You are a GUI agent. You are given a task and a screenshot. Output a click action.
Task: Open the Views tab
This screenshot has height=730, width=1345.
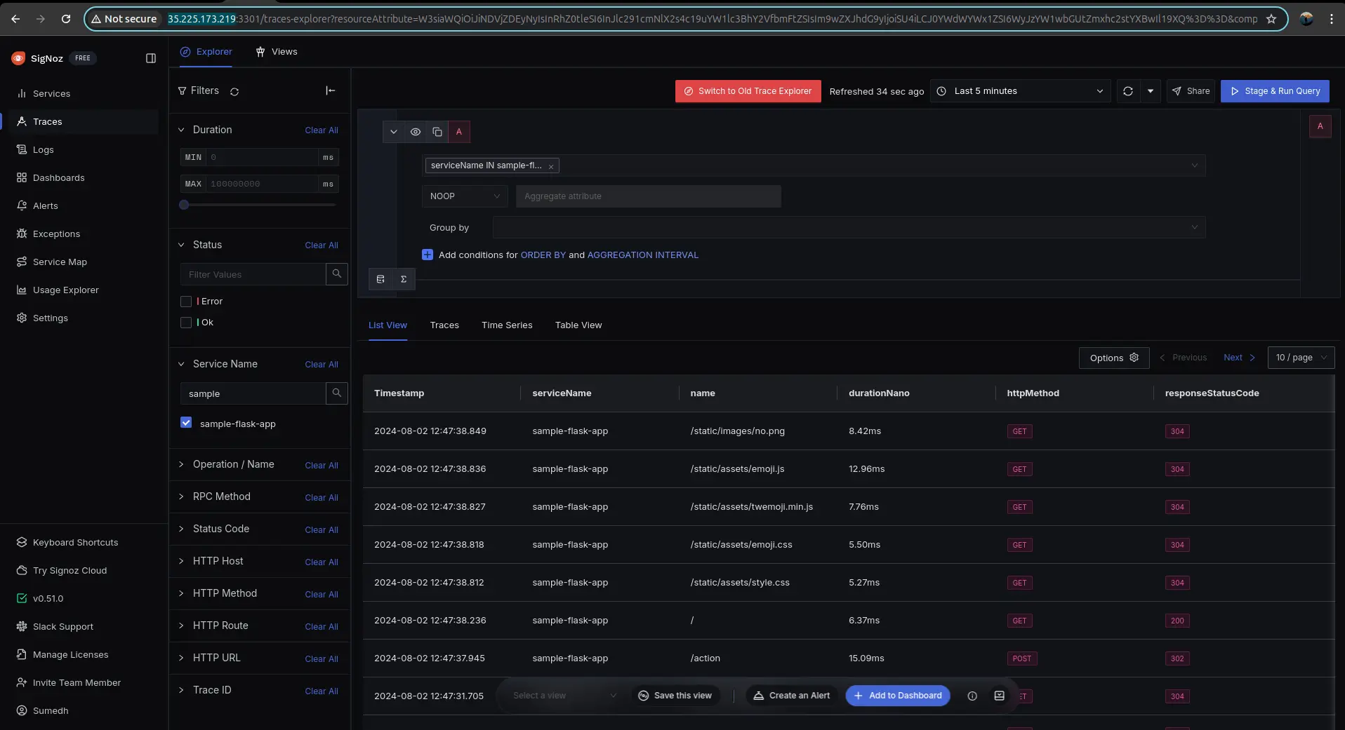point(277,52)
